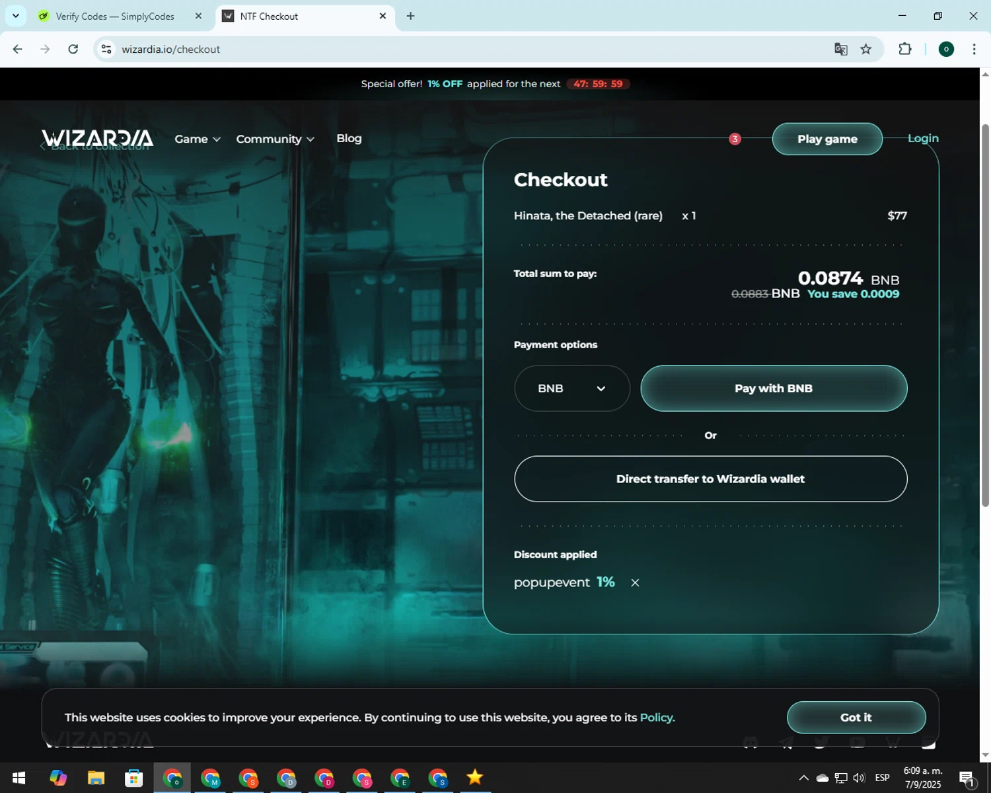Click the 0.0874 BNB total
The height and width of the screenshot is (793, 991).
coord(848,278)
